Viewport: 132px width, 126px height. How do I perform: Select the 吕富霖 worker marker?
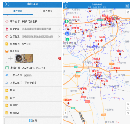[75, 31]
